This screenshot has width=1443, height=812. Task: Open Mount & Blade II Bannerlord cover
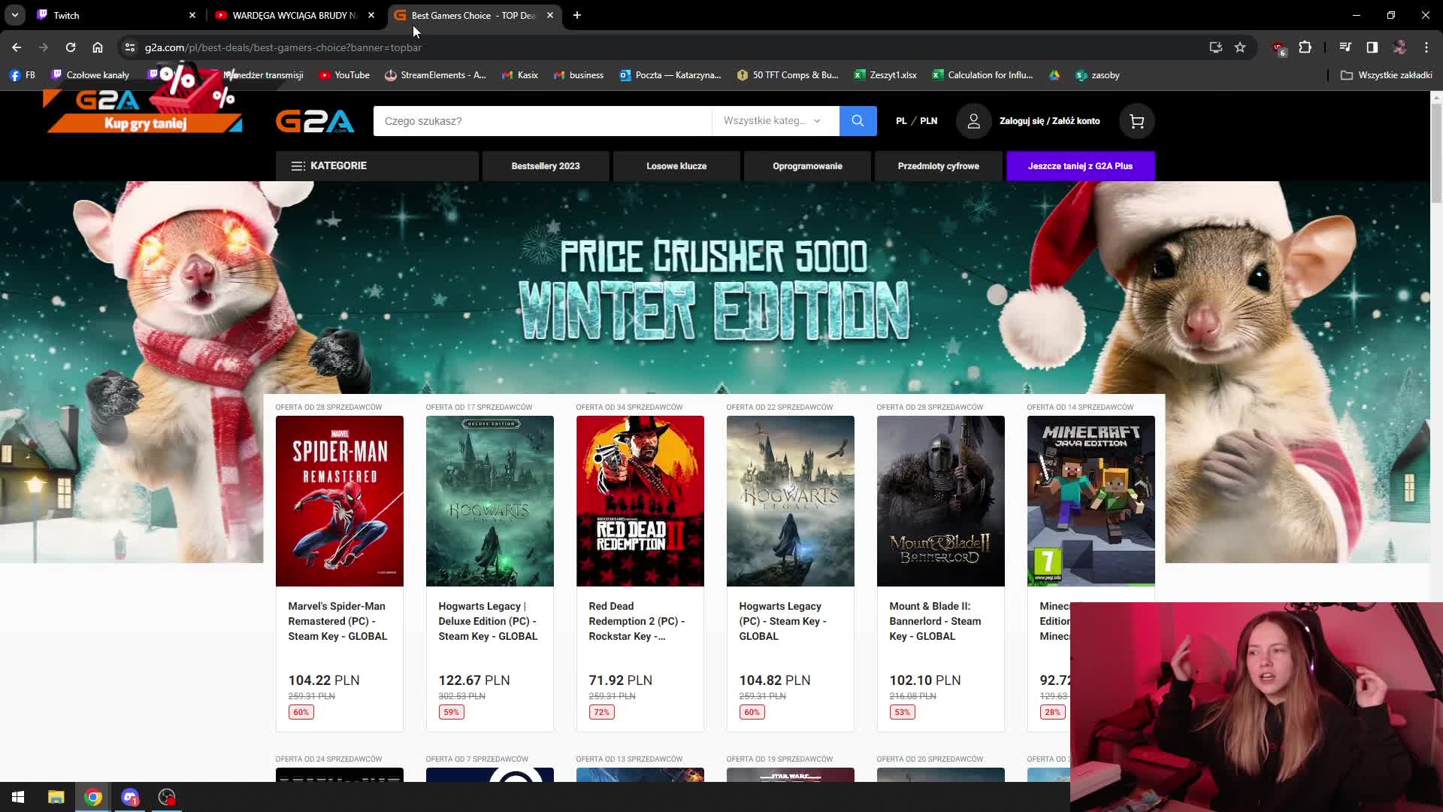[941, 501]
